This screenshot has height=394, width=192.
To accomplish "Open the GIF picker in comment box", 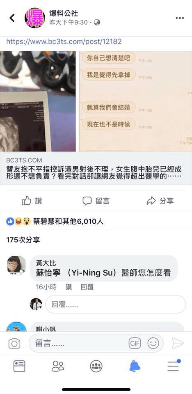I will (135, 343).
